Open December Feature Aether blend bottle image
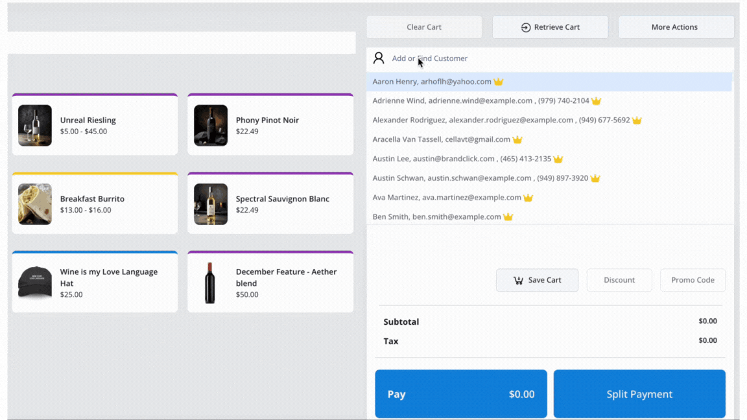This screenshot has height=420, width=747. [210, 283]
